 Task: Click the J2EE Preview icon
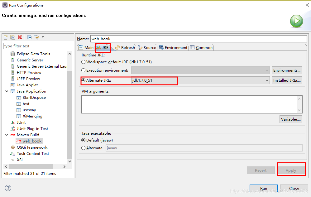point(13,79)
